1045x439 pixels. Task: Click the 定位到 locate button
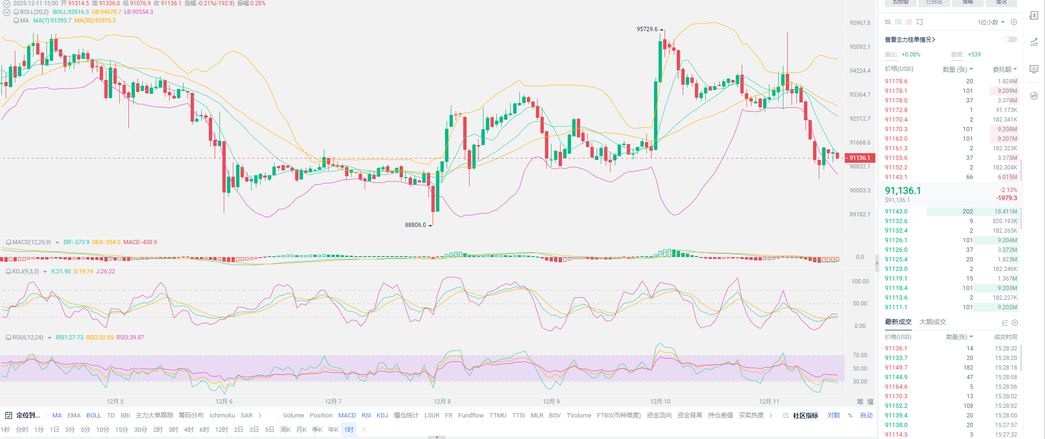[x=28, y=415]
